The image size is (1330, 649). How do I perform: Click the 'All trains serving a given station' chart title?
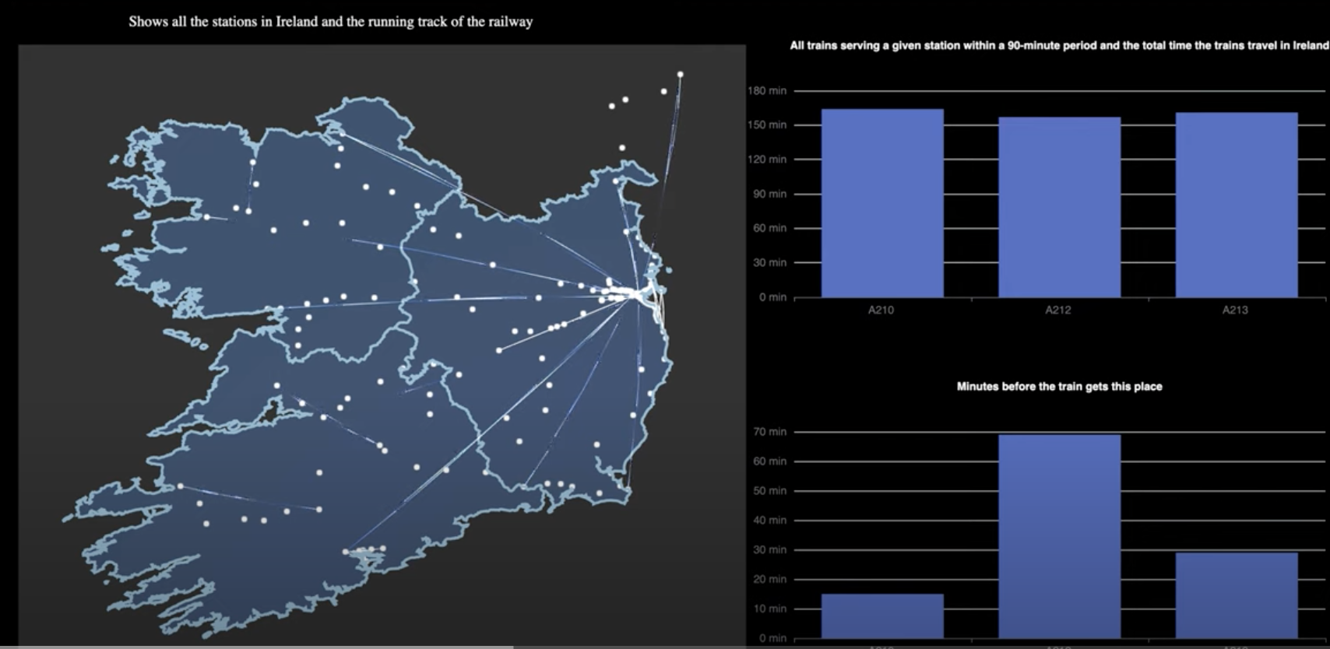click(x=1059, y=46)
